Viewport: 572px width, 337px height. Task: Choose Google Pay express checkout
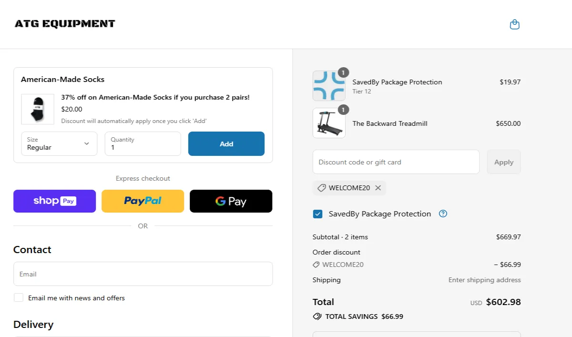(x=231, y=201)
